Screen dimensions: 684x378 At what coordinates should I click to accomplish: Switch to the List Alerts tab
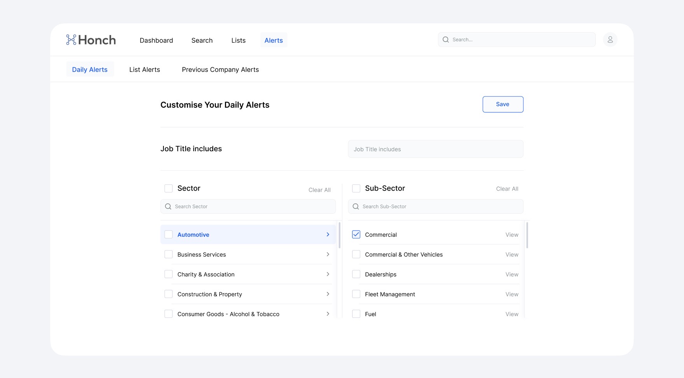tap(145, 70)
